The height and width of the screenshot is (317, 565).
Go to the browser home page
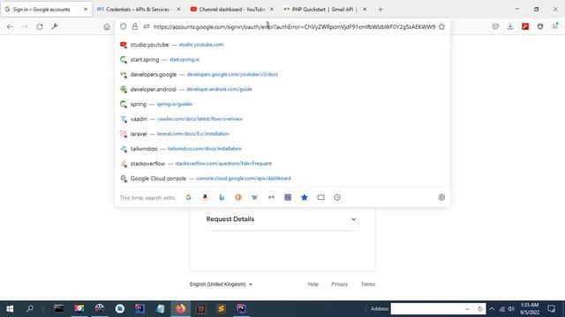coord(107,26)
